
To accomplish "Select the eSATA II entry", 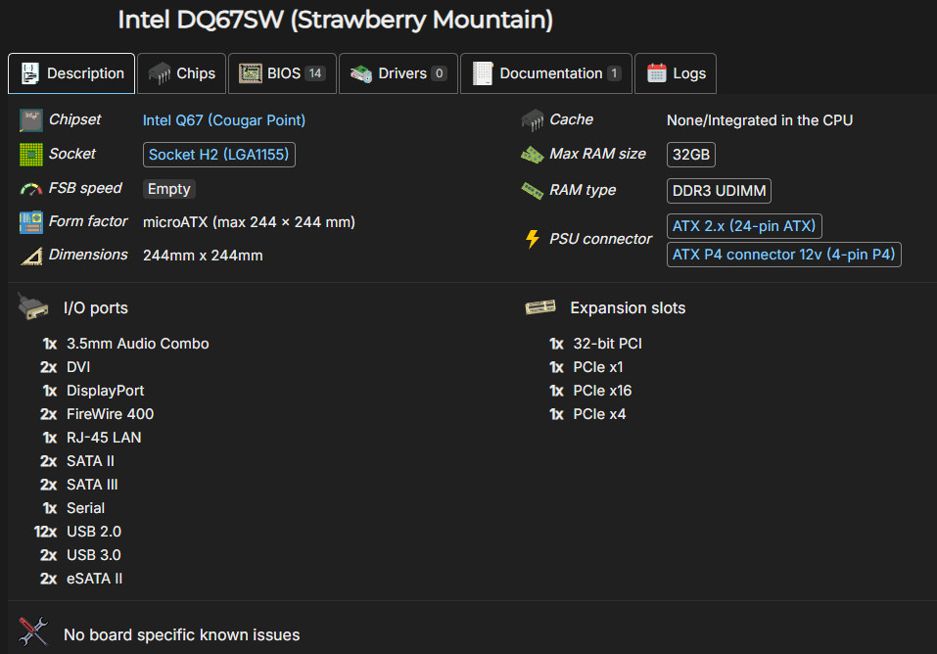I will [x=94, y=579].
